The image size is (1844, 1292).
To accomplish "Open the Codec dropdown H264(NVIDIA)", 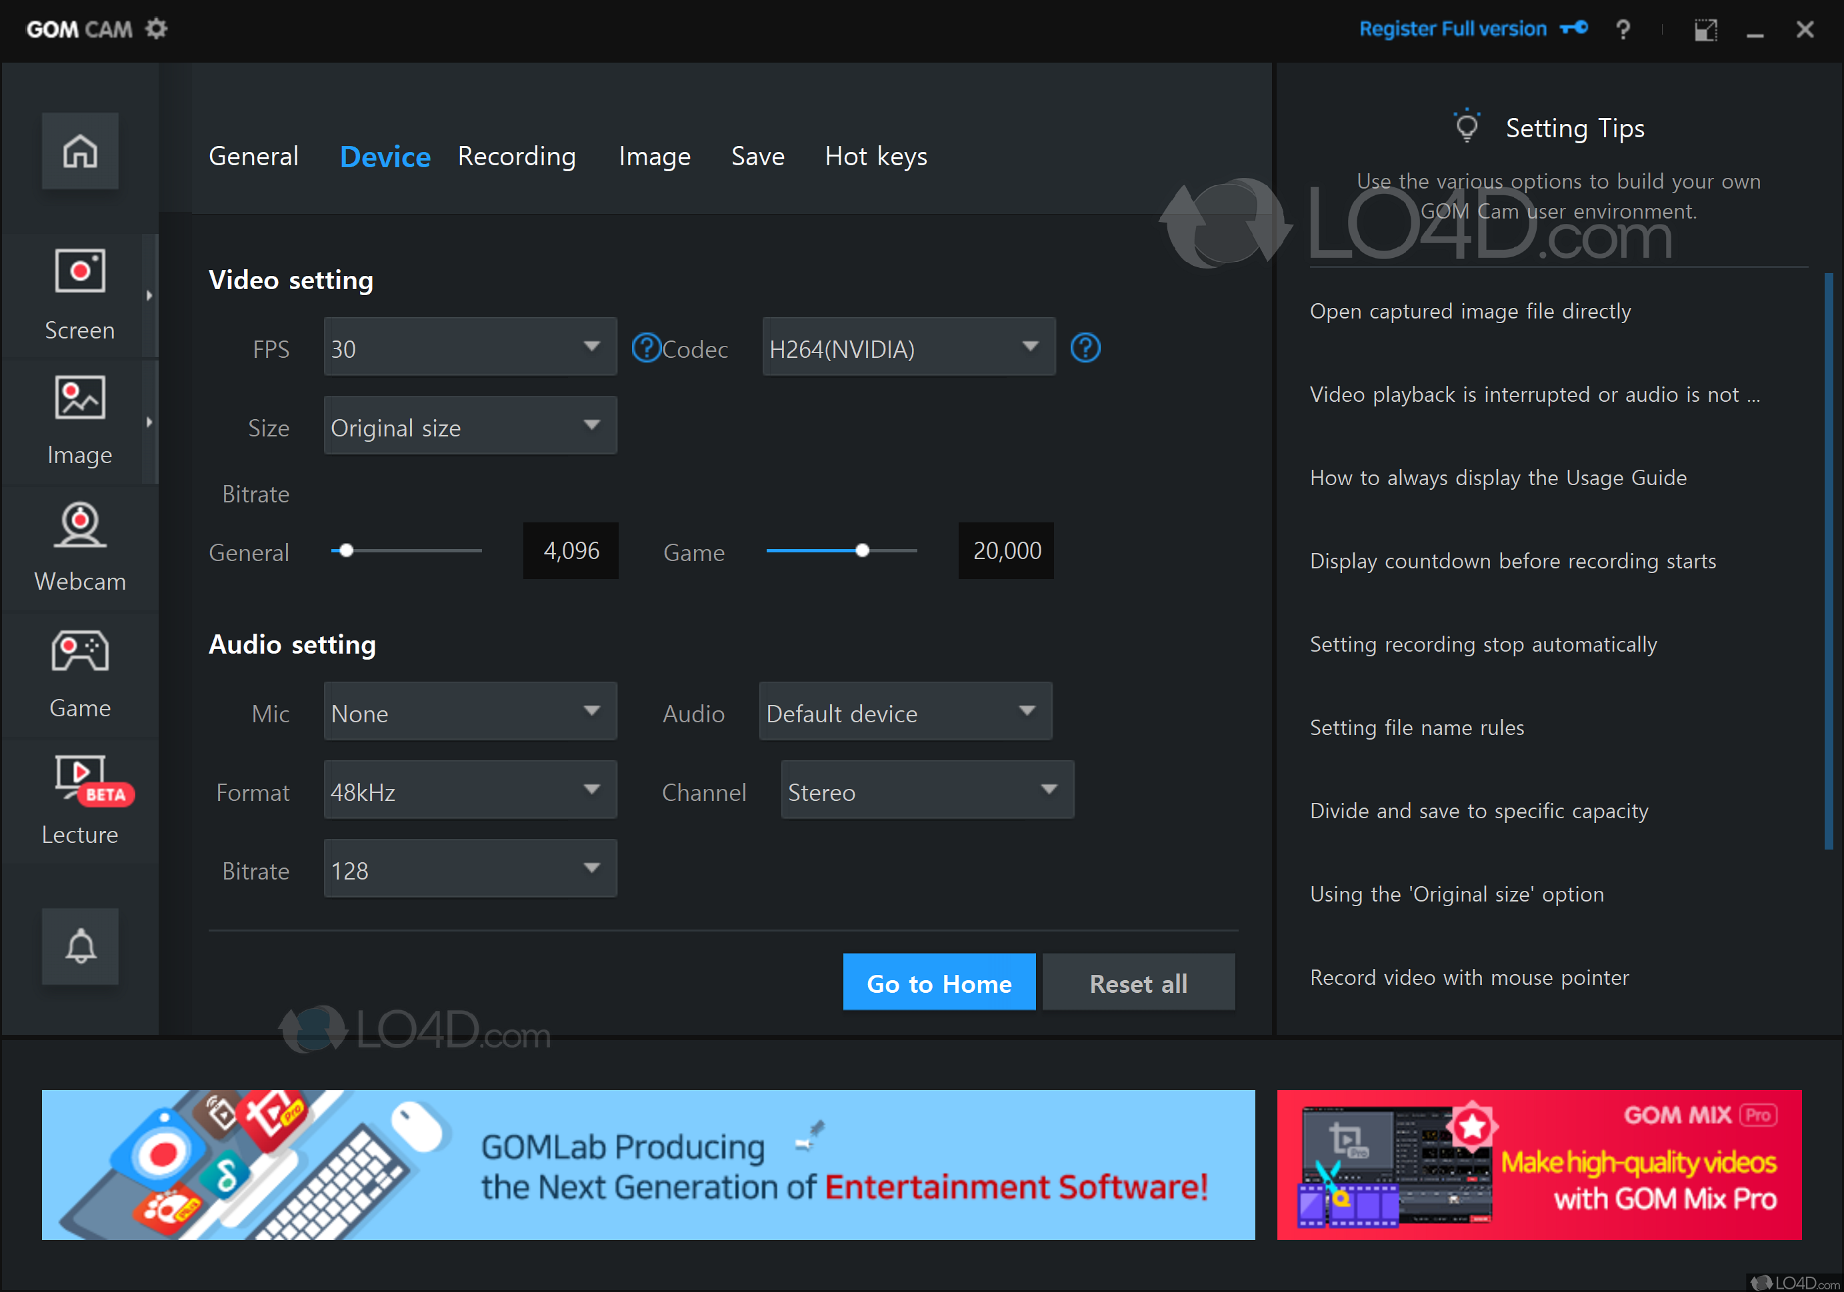I will pos(909,346).
